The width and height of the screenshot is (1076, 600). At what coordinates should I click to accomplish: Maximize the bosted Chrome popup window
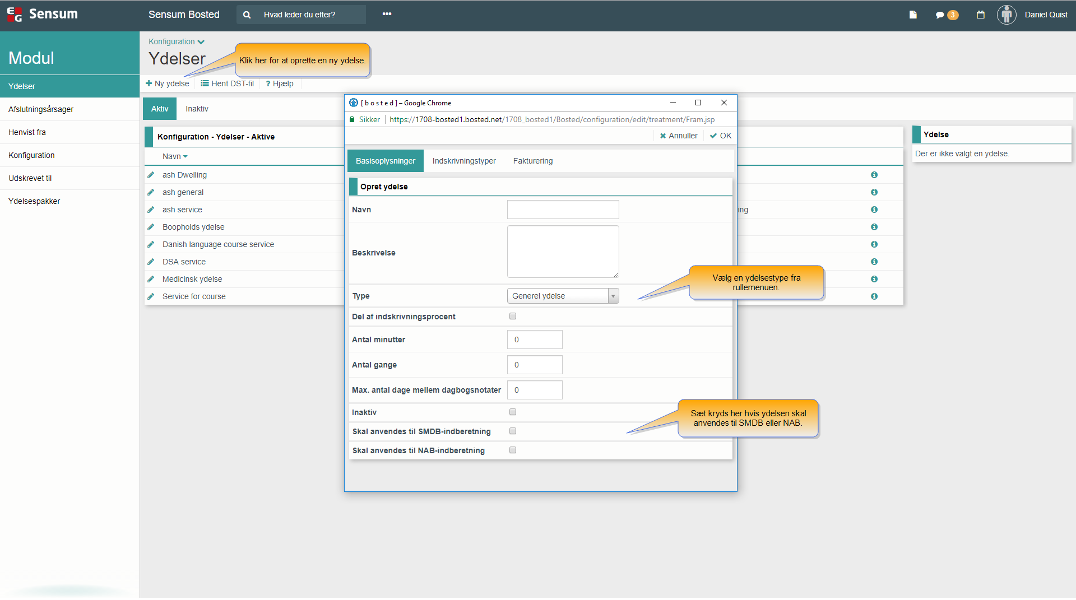coord(698,103)
